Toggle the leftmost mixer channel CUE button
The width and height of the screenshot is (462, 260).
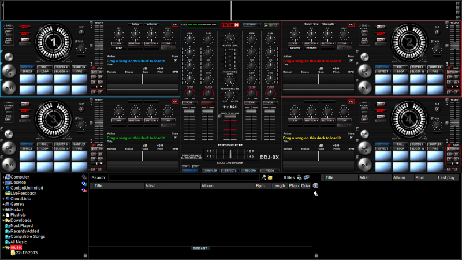click(189, 102)
